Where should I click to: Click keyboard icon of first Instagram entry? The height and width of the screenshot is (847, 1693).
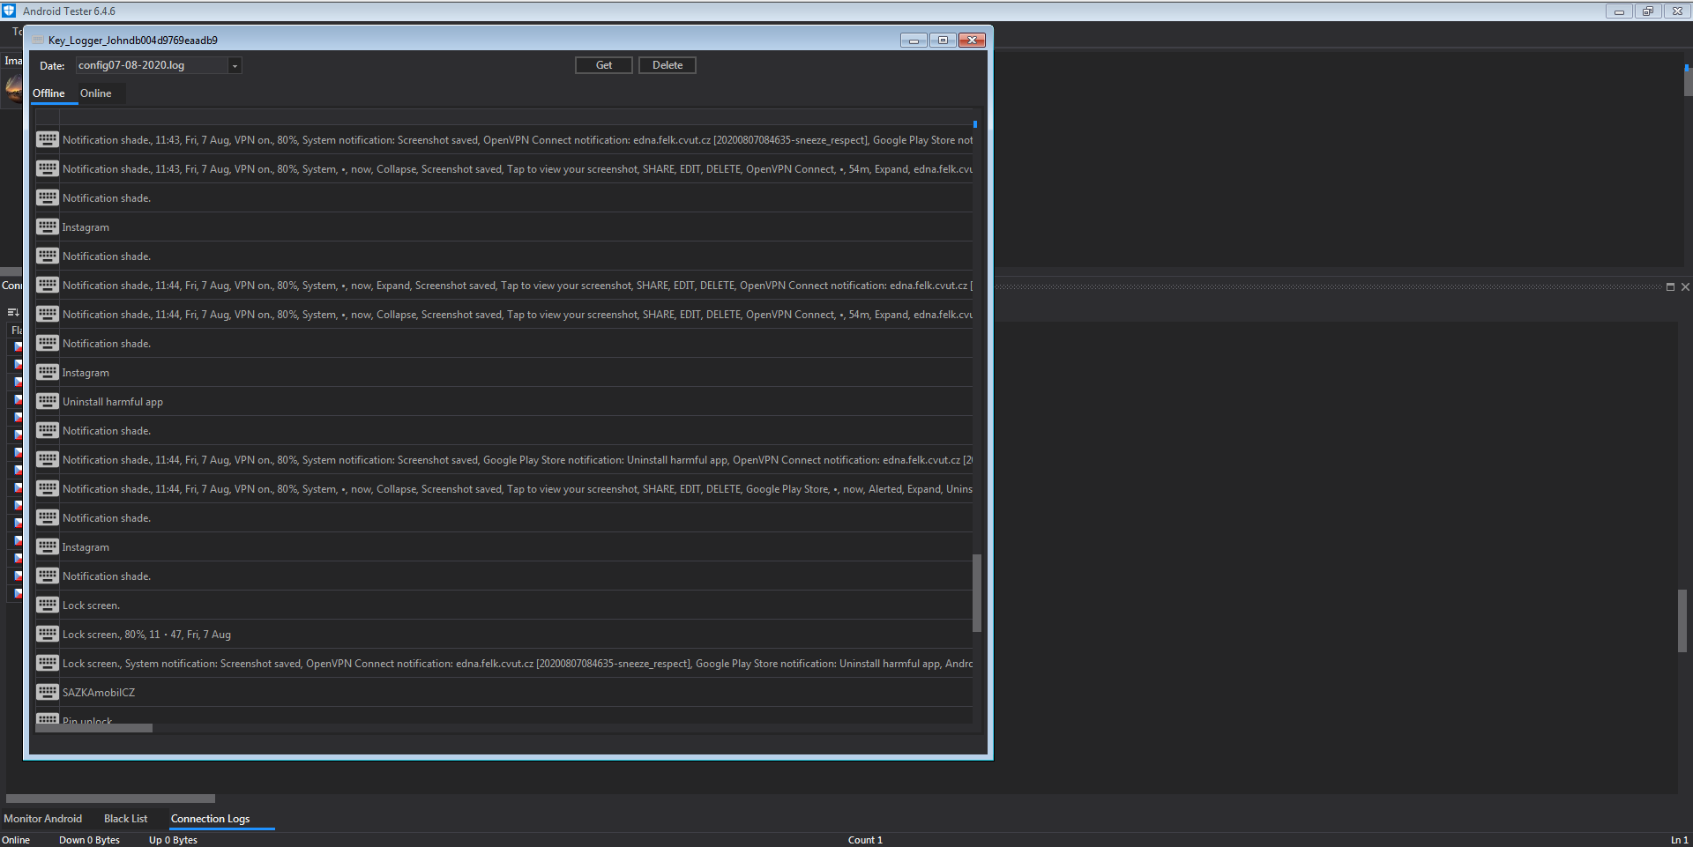(x=48, y=227)
